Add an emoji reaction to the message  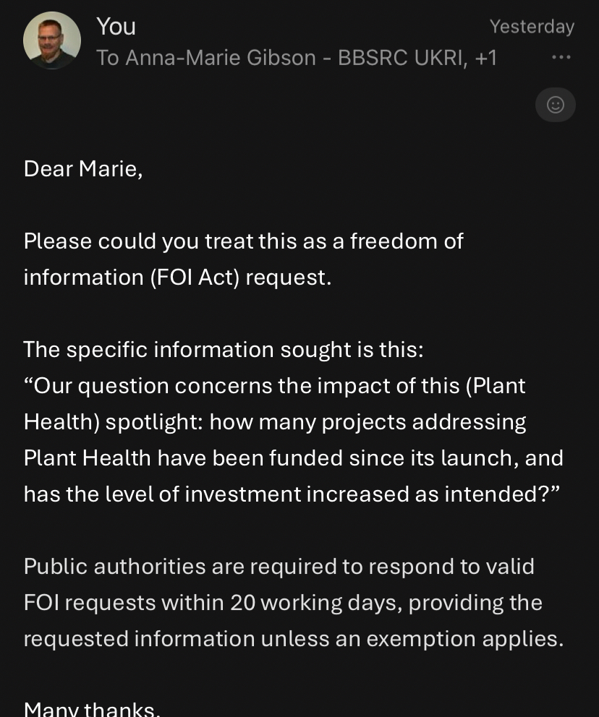(x=555, y=105)
